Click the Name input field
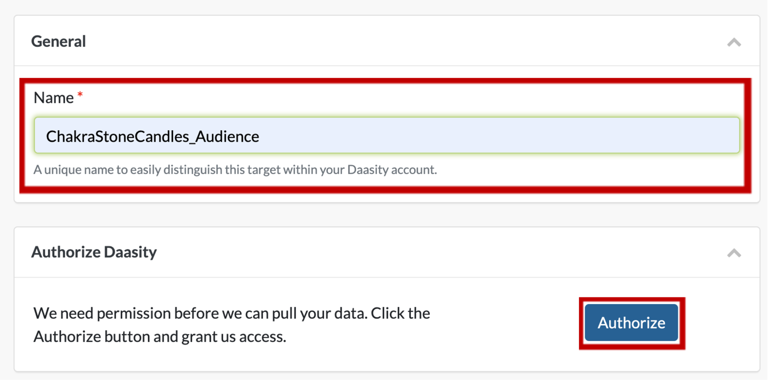Viewport: 768px width, 380px height. pos(386,135)
